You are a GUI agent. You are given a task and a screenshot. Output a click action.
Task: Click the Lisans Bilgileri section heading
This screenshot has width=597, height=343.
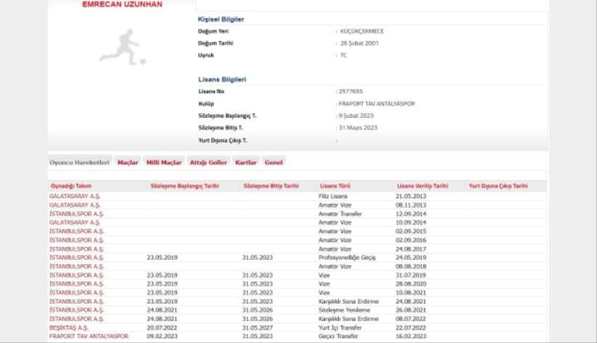(x=223, y=80)
